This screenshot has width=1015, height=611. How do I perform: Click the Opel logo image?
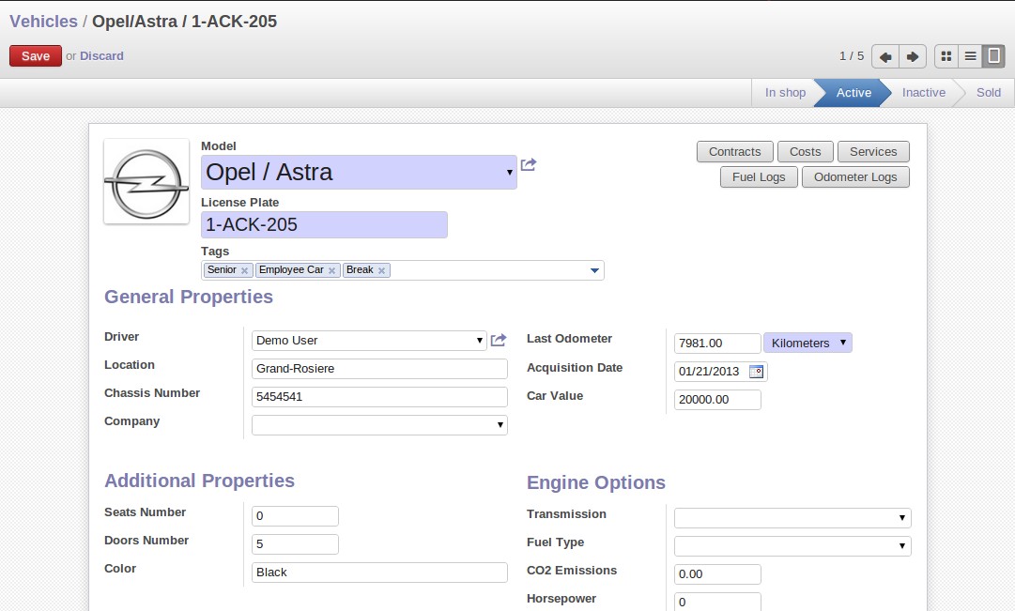(146, 182)
